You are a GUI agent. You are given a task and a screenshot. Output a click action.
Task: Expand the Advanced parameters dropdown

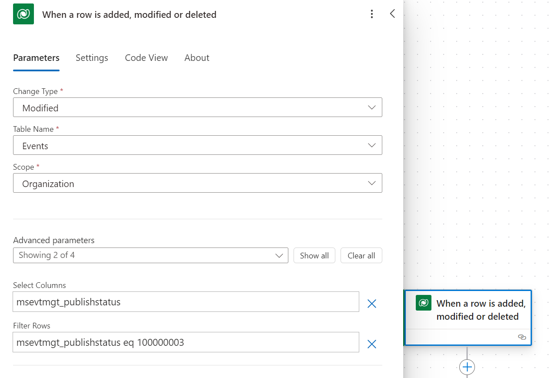click(279, 255)
